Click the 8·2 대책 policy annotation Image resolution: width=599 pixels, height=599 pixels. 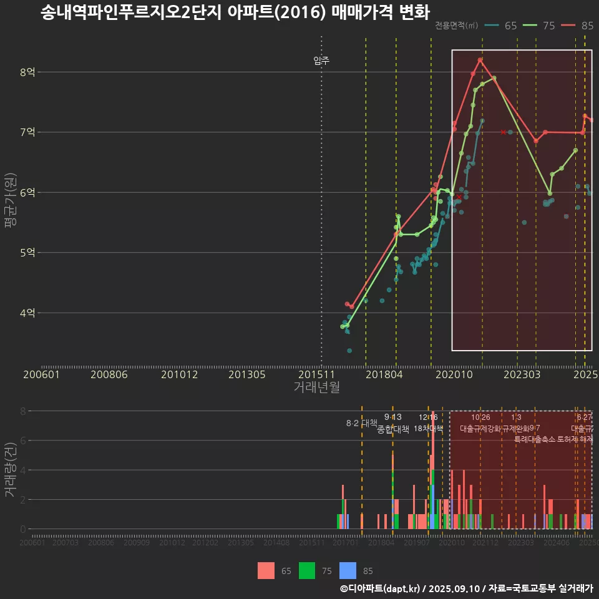pyautogui.click(x=362, y=423)
